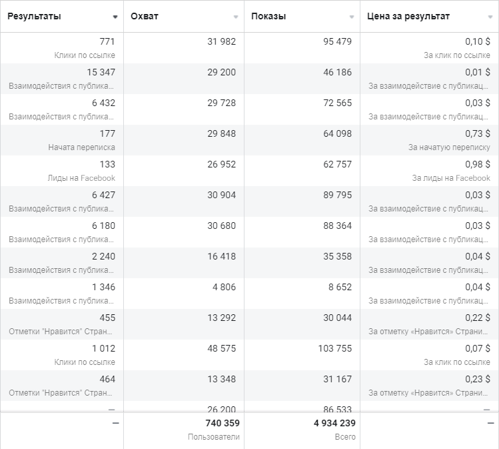
Task: Open the Показы column dropdown arrow
Action: [352, 17]
